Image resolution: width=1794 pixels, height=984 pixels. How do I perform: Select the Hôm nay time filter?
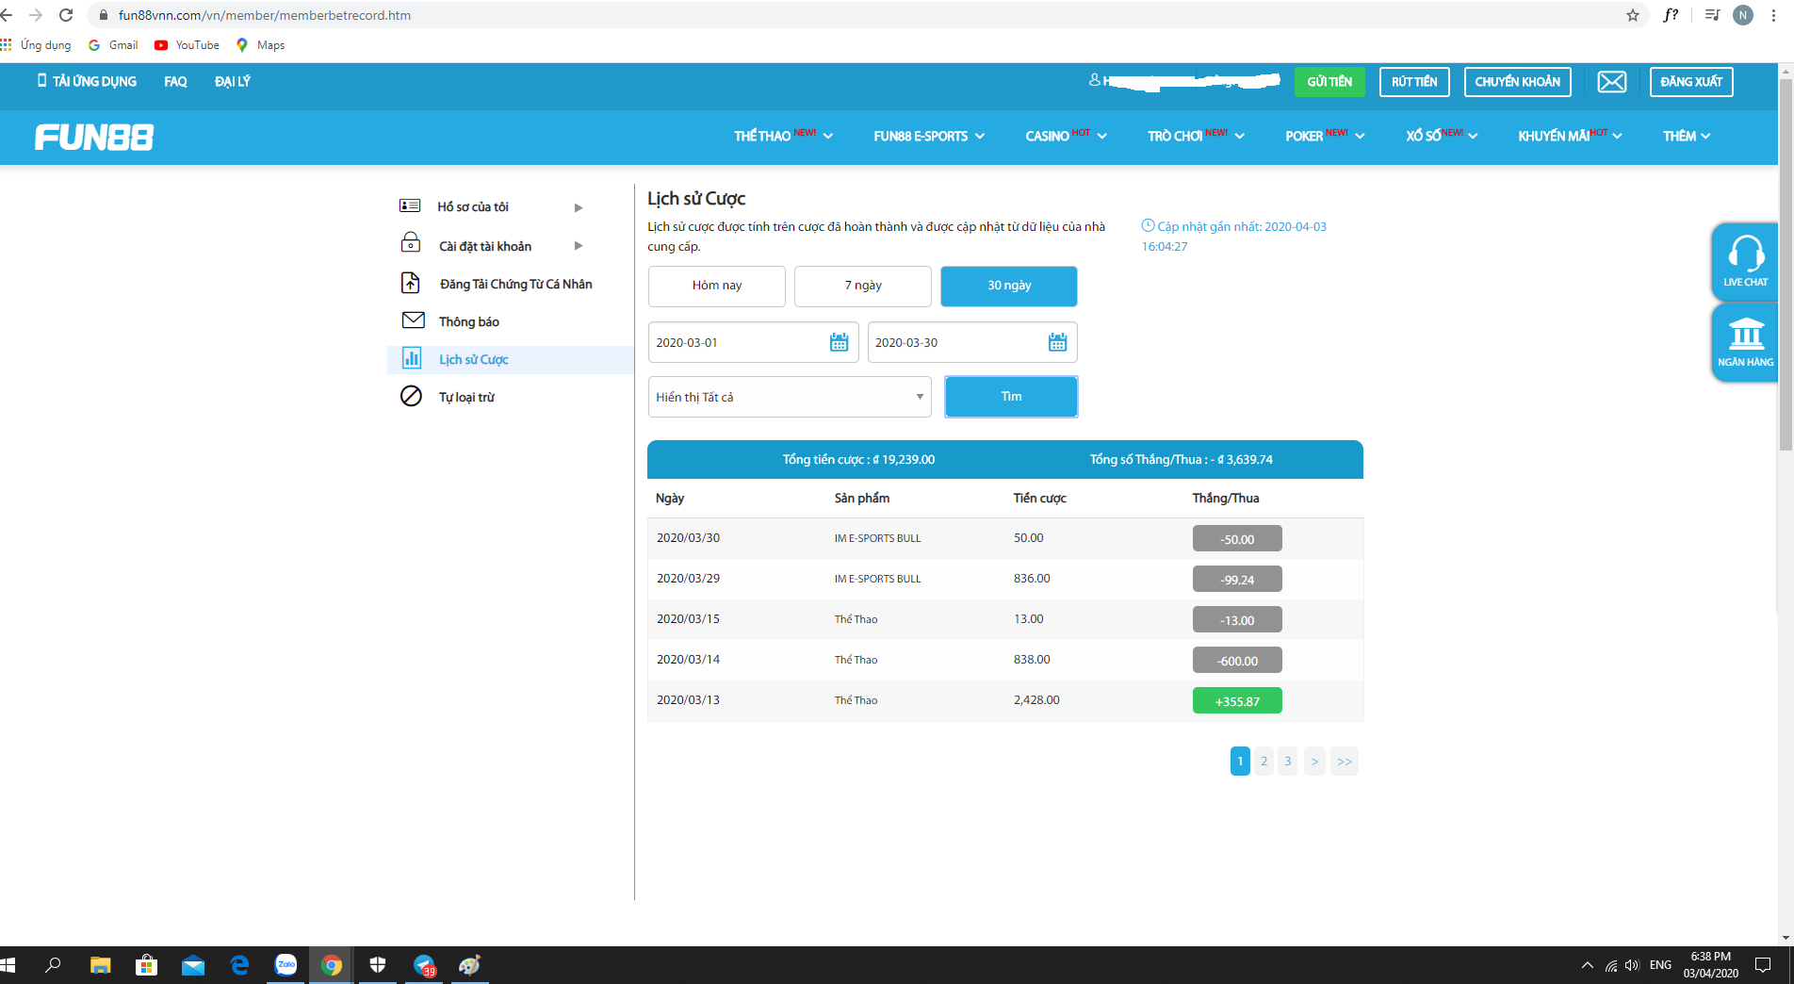point(716,286)
